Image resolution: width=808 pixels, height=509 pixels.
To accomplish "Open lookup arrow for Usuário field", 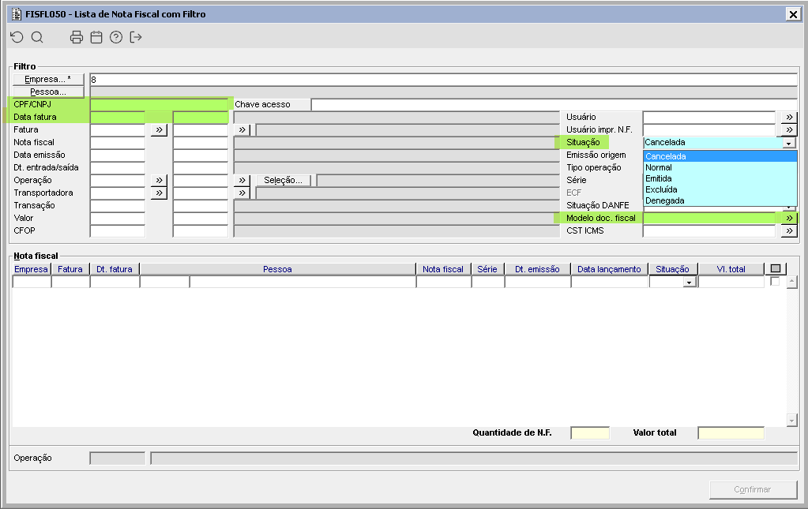I will (x=789, y=118).
